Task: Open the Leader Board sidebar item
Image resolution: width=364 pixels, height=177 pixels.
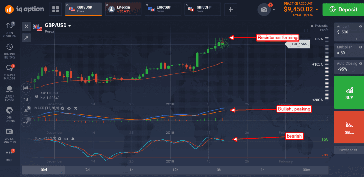Action: 9,93
